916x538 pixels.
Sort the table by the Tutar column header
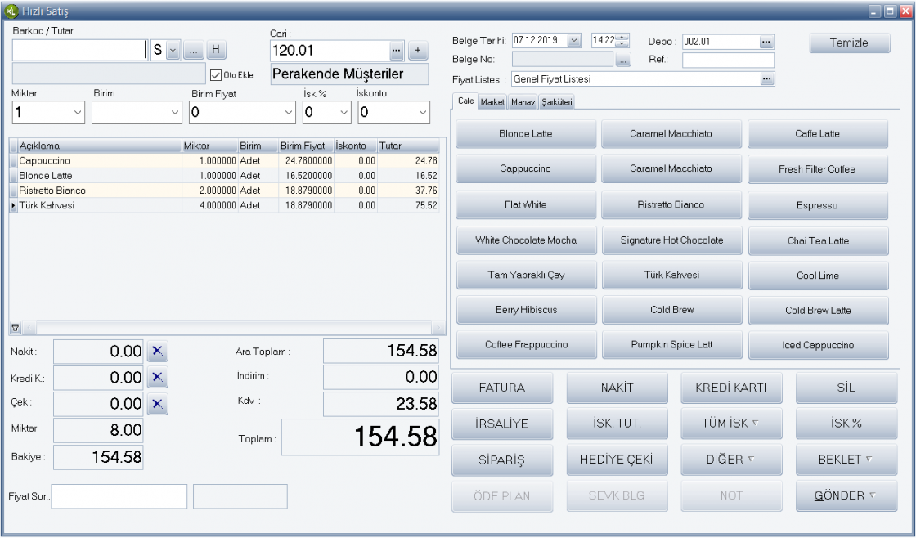408,146
